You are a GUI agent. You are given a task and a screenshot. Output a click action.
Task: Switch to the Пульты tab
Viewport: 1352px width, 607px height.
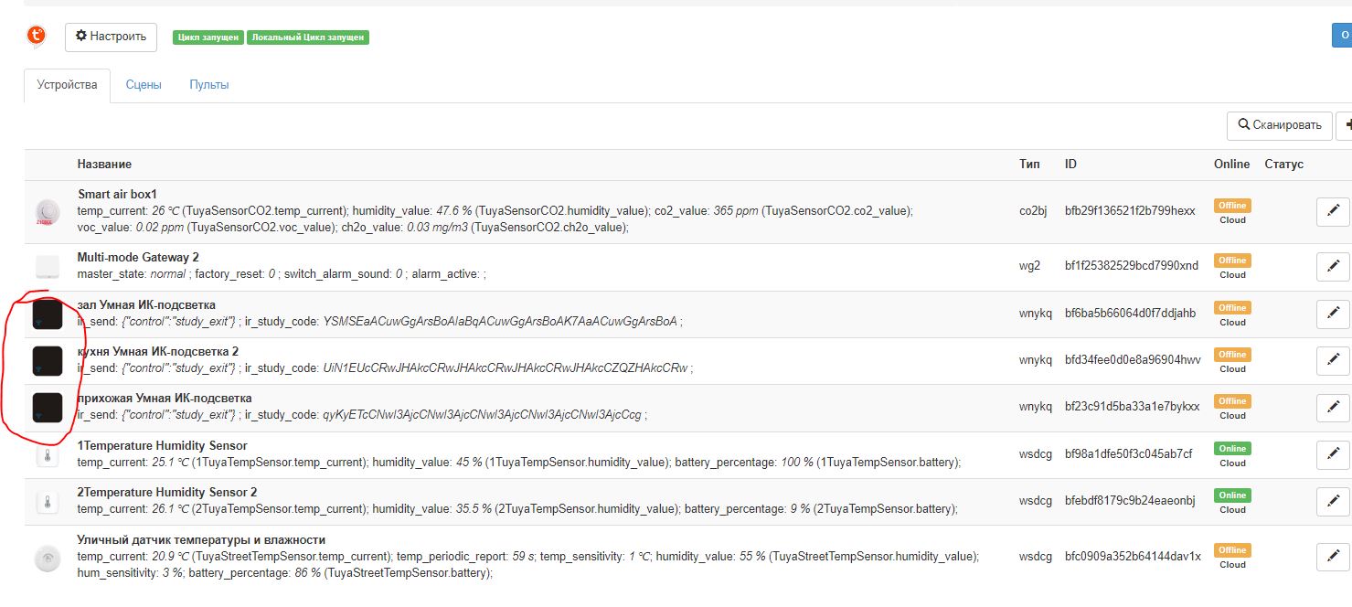209,85
